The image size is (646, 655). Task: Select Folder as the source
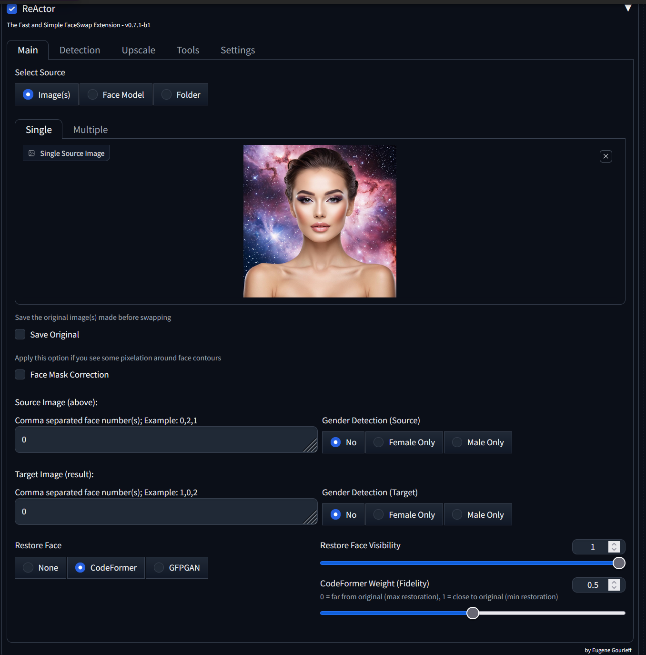point(166,94)
